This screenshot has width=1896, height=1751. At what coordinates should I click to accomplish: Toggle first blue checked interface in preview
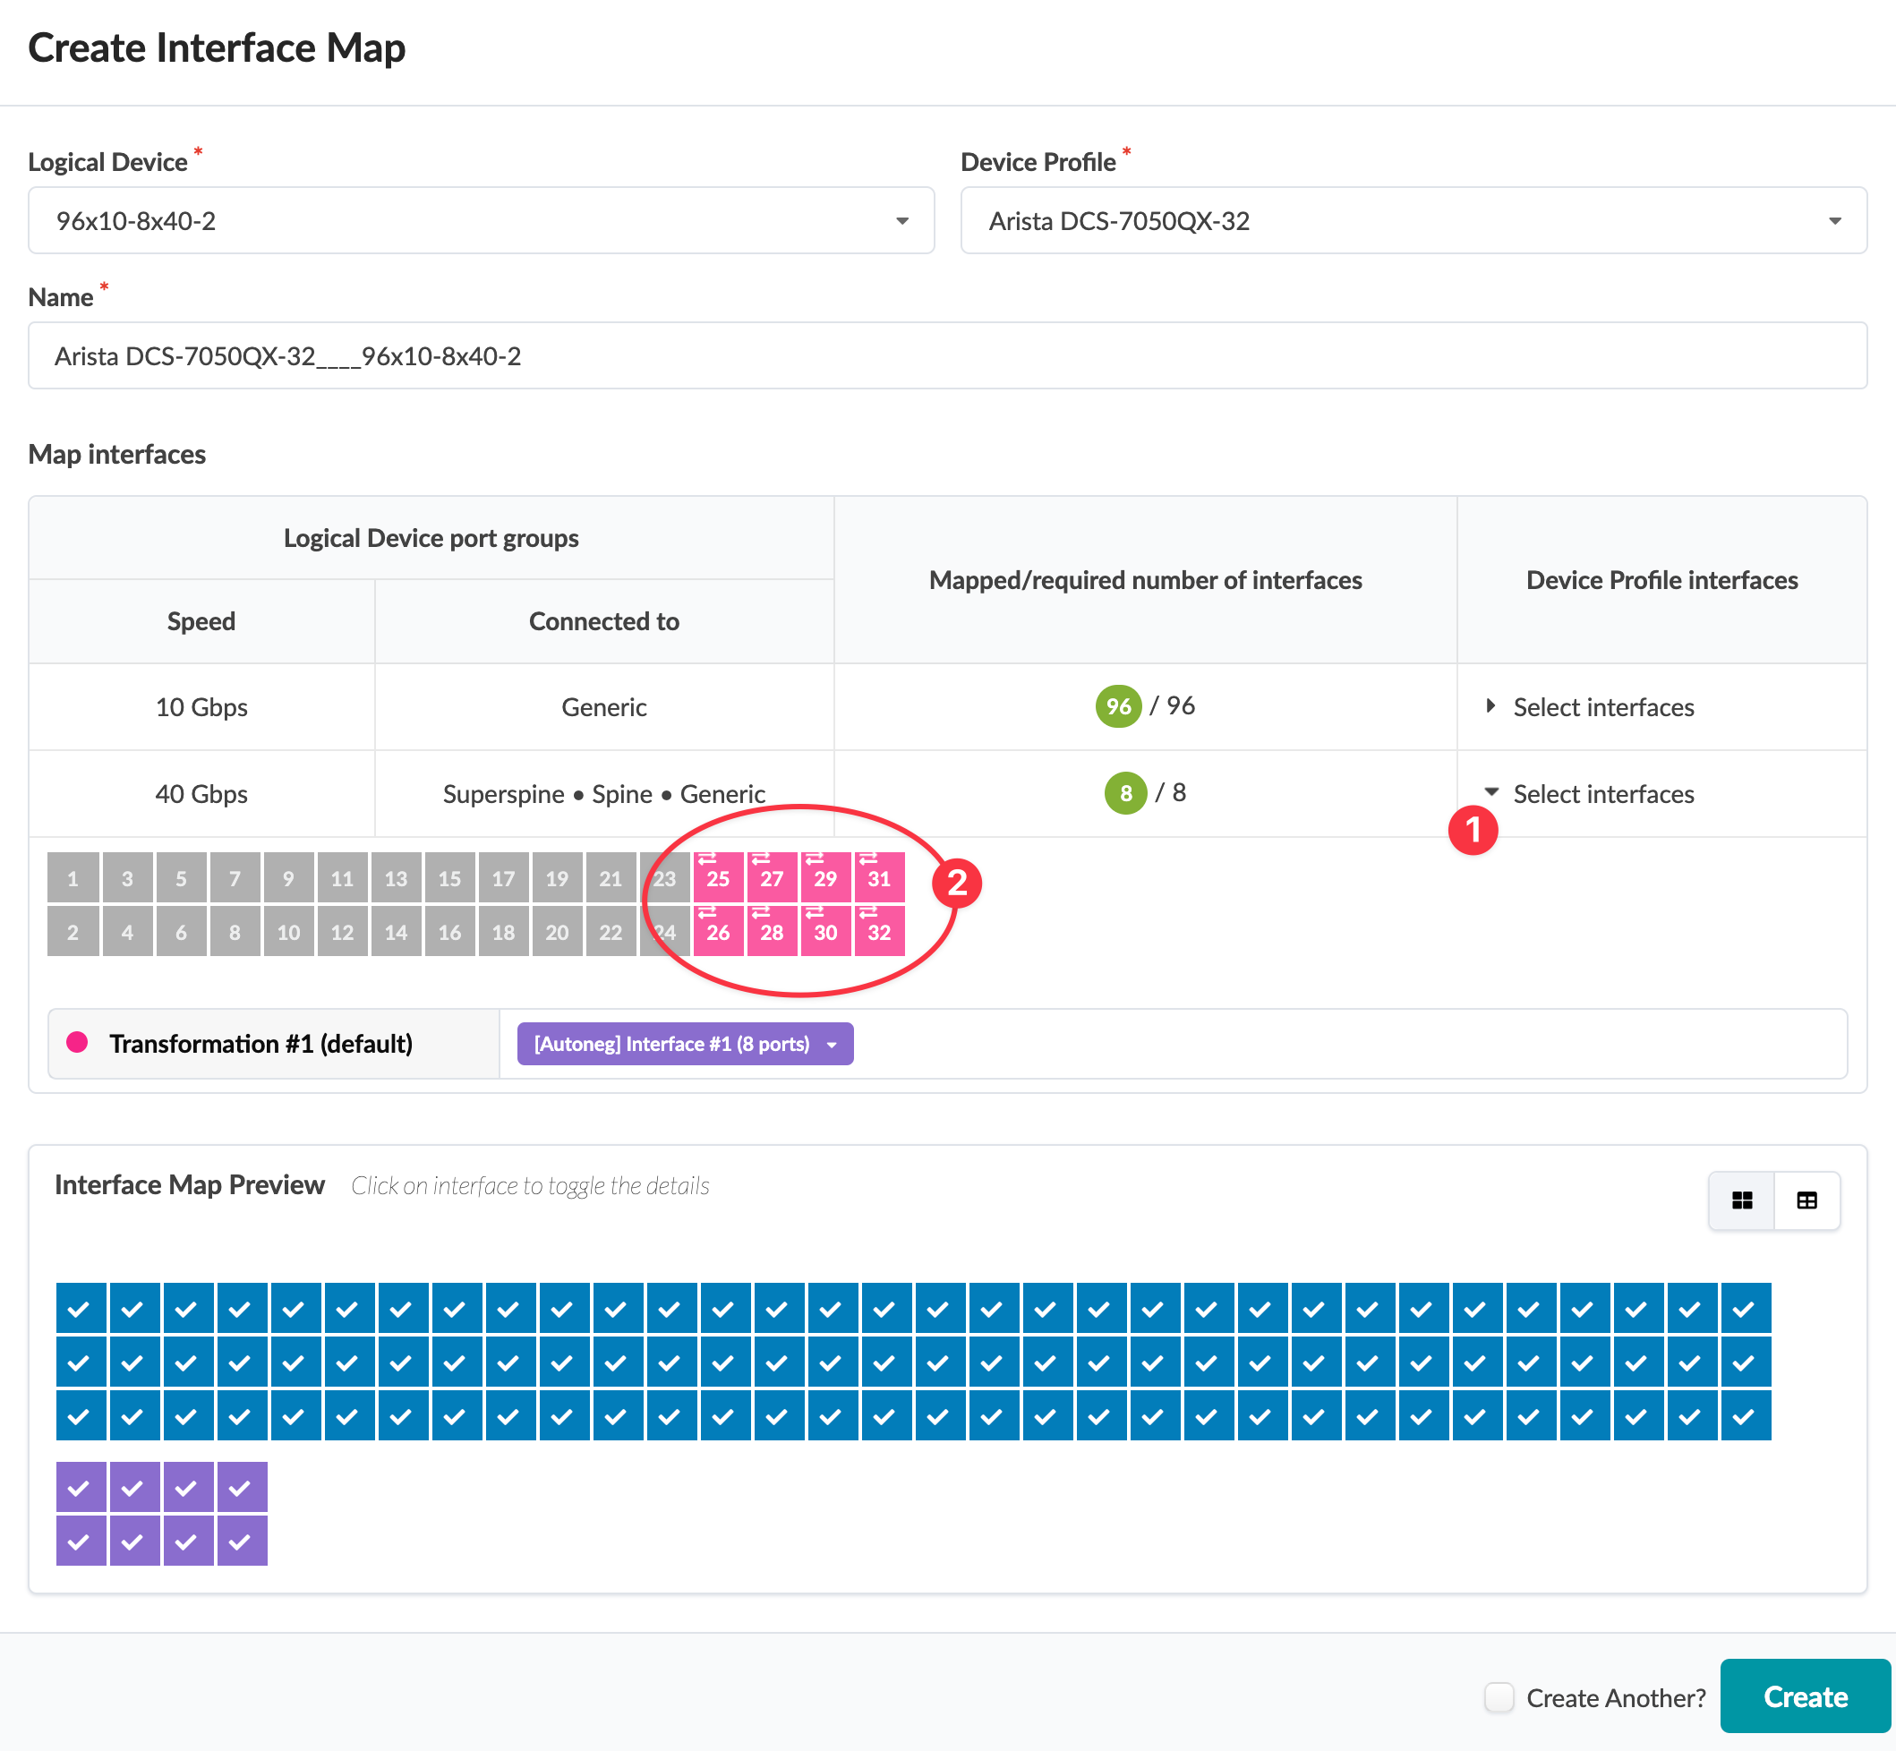(80, 1309)
